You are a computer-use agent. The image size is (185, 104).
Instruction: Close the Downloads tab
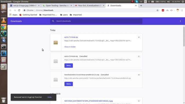[136, 5]
